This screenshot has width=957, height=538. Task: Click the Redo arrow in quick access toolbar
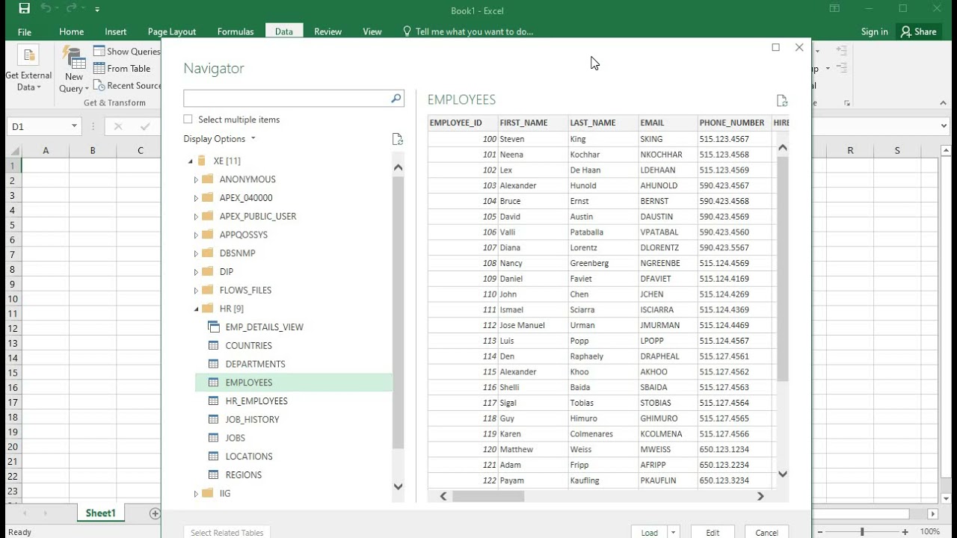coord(73,9)
